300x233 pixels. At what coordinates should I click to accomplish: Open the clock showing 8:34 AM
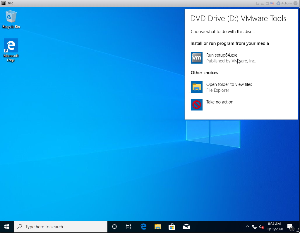point(274,227)
